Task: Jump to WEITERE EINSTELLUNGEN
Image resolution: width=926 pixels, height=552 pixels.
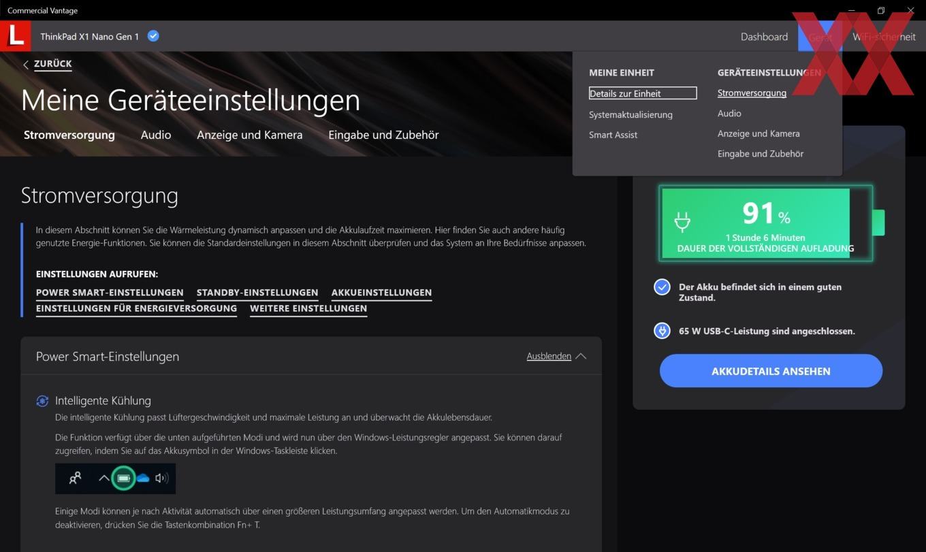Action: [x=308, y=308]
